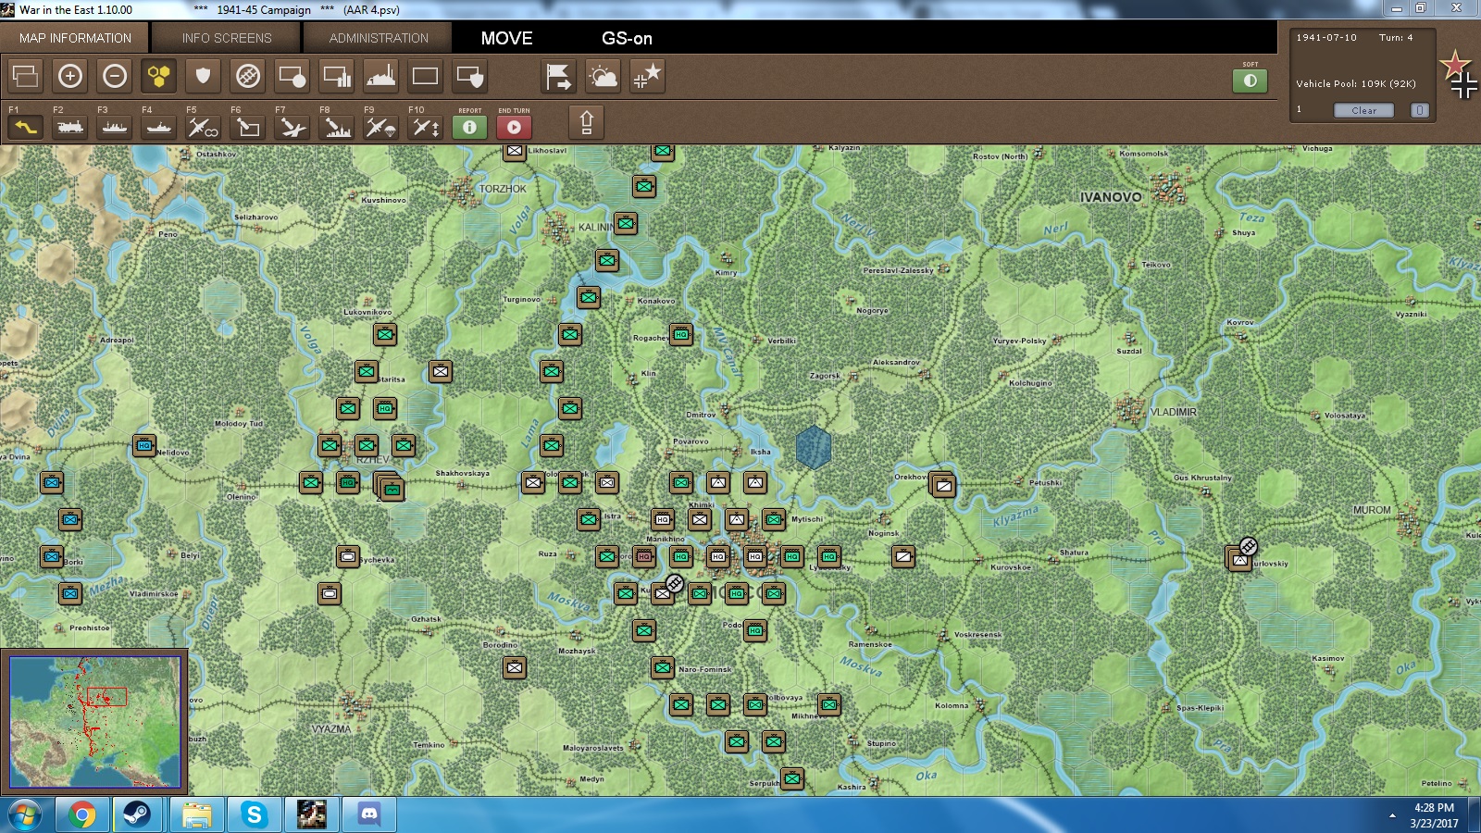Toggle the hex grid display button
1481x833 pixels.
click(159, 76)
